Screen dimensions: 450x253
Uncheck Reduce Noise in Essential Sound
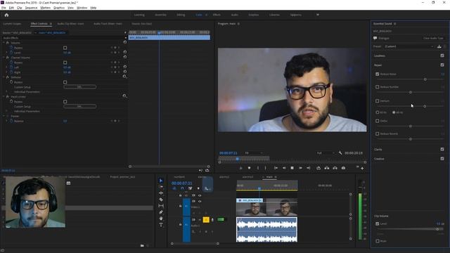click(378, 74)
